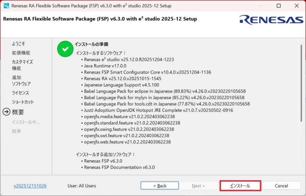The image size is (306, 196).
Task: Click the インストールする追加ソフトウェア label
Action: (x=106, y=154)
